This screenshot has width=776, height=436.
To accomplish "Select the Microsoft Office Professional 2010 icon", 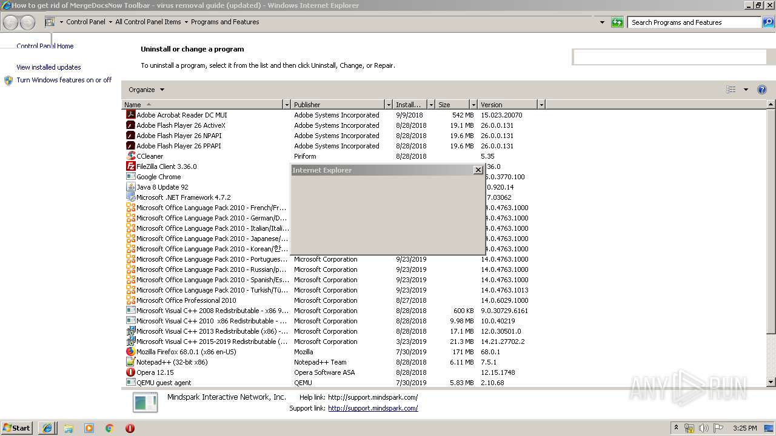I will (x=130, y=300).
